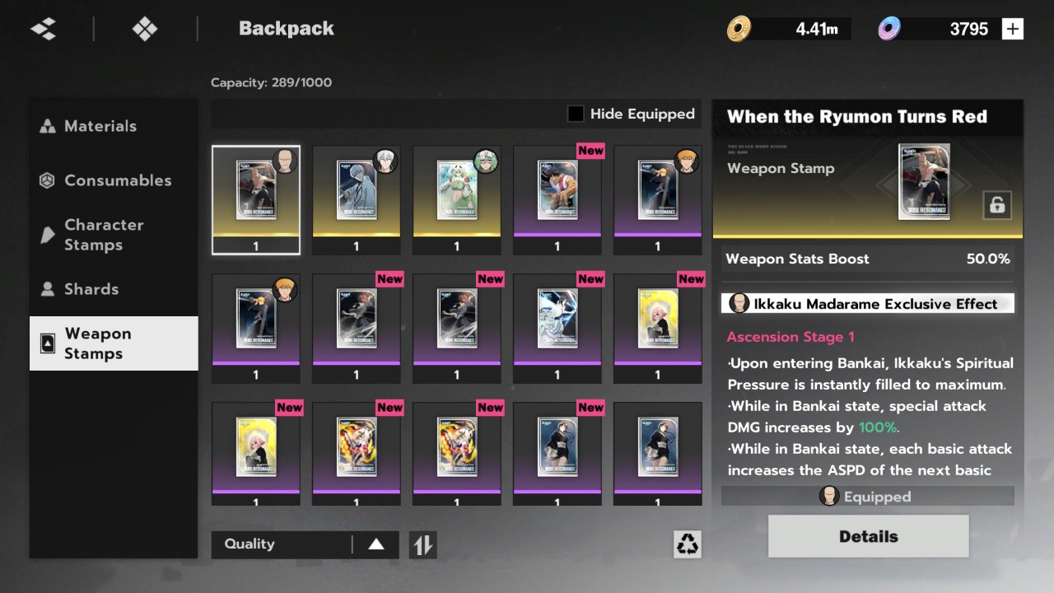
Task: Toggle the lock icon on the selected stamp
Action: point(996,206)
